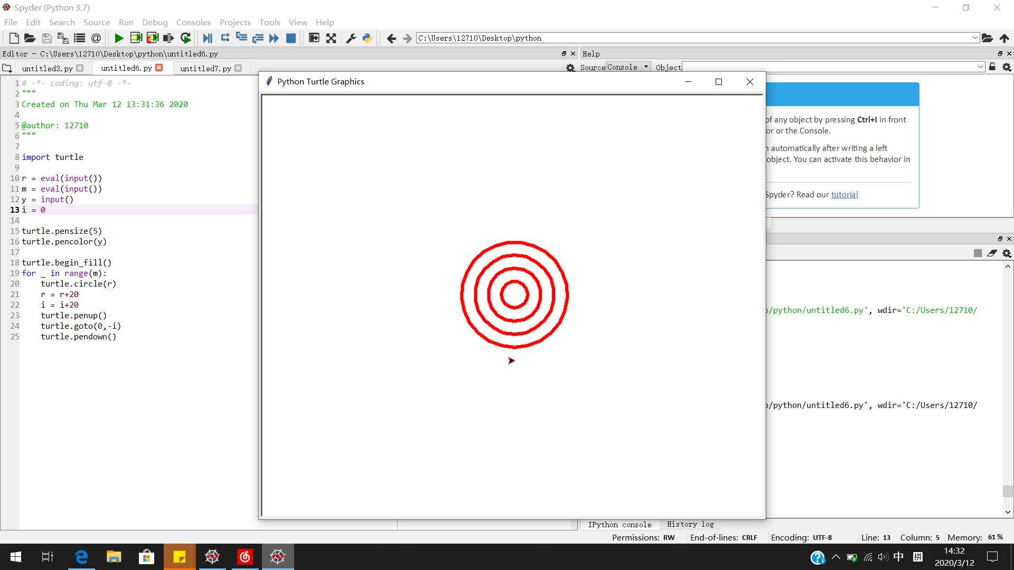This screenshot has height=570, width=1014.
Task: Browse working directory folder icon
Action: [x=987, y=38]
